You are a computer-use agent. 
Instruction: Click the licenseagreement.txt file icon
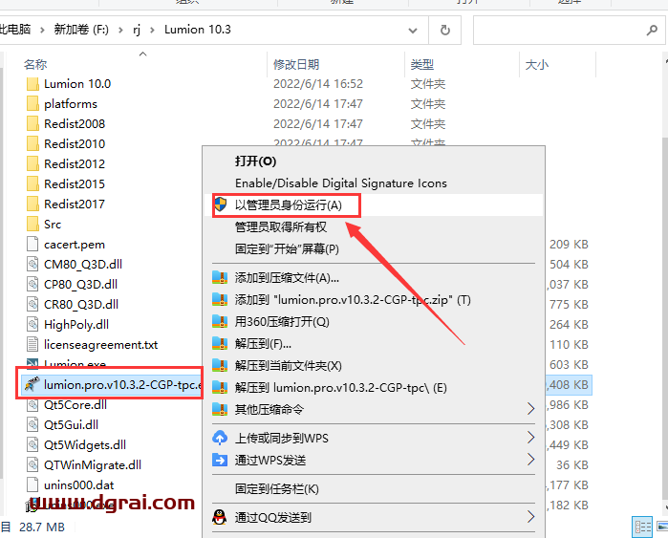(x=32, y=344)
